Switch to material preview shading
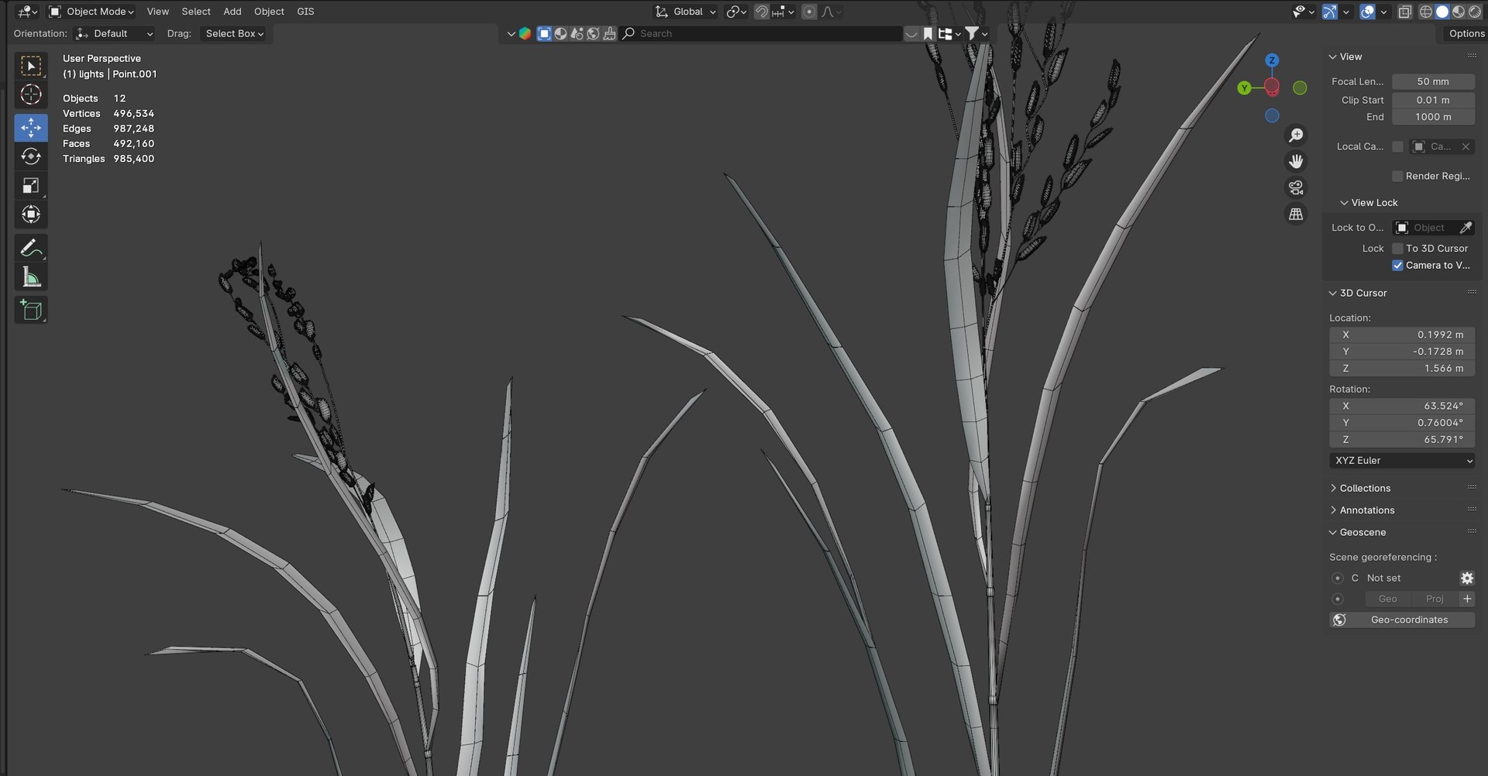The height and width of the screenshot is (776, 1488). 1459,12
